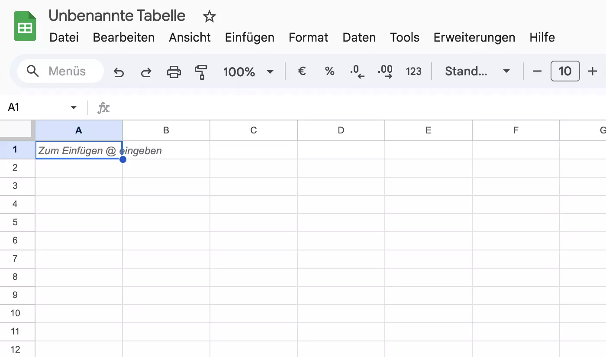Expand the A1 name box dropdown arrow
Viewport: 606px width, 357px height.
[x=74, y=107]
